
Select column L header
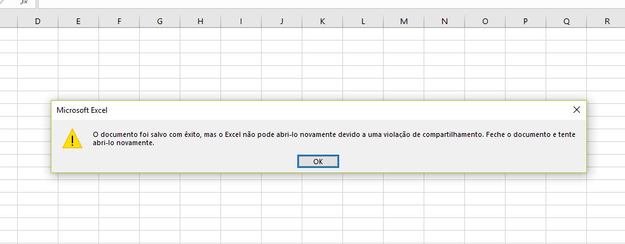coord(363,22)
